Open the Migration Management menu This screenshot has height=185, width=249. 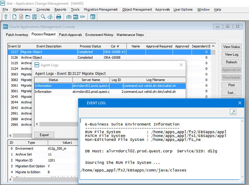coord(101,9)
